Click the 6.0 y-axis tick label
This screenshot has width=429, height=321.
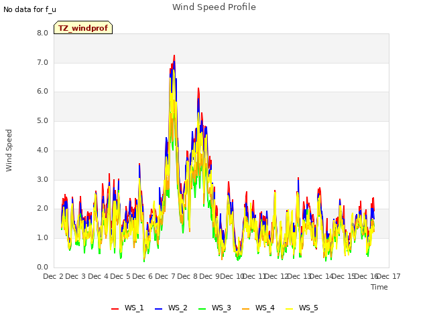(42, 92)
